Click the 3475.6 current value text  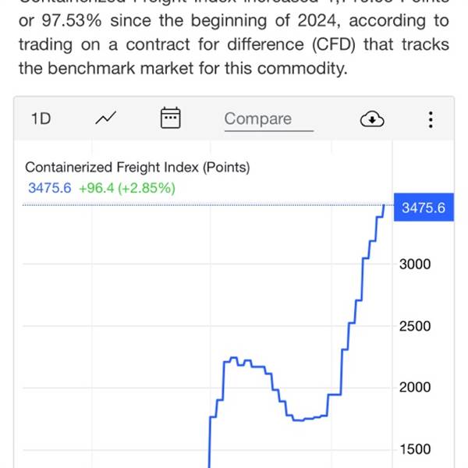(50, 188)
